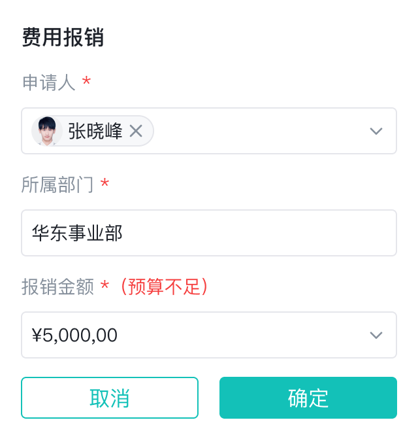Click the red asterisk beside 报销金额
This screenshot has height=437, width=418.
104,285
